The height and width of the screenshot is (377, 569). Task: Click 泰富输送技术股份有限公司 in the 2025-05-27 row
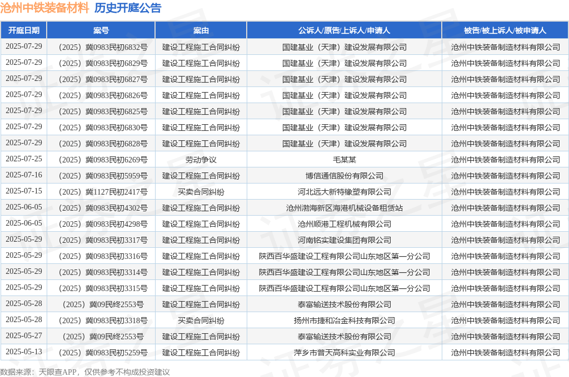[345, 337]
